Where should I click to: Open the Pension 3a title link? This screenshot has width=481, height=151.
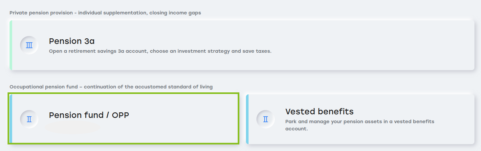pyautogui.click(x=72, y=41)
